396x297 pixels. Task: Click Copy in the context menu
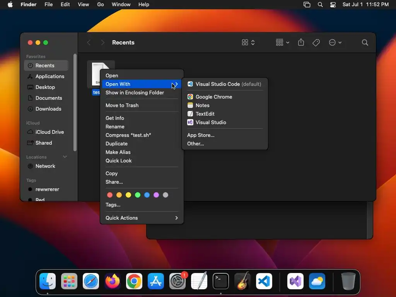click(x=142, y=174)
